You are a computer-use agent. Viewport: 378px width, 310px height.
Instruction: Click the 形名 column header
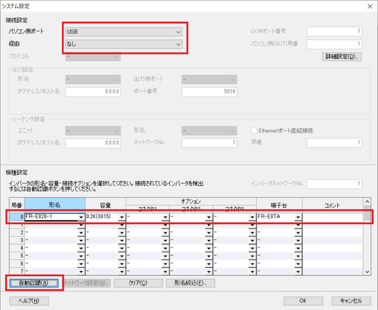pyautogui.click(x=55, y=205)
